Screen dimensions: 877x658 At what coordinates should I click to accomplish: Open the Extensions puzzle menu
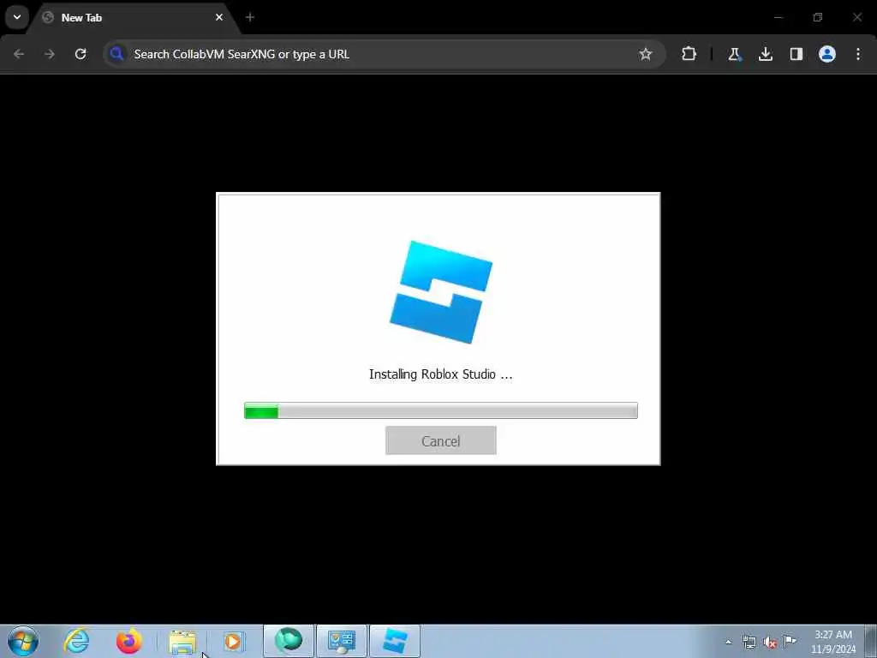tap(689, 54)
